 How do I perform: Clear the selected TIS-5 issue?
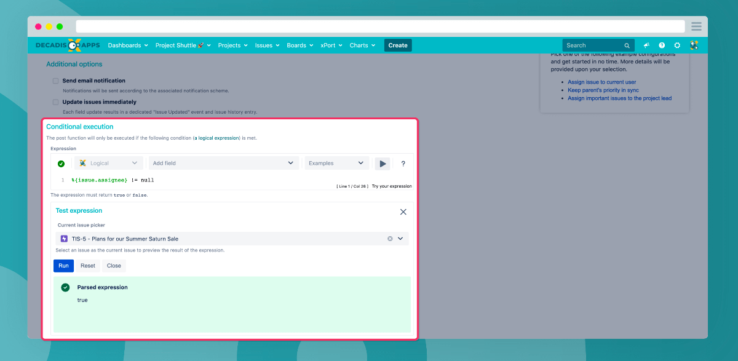point(390,239)
